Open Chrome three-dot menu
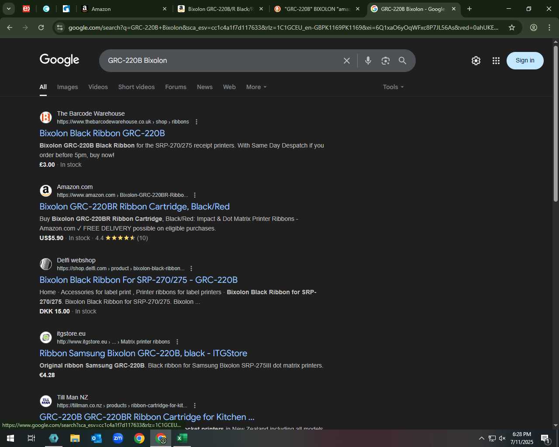 pyautogui.click(x=549, y=28)
